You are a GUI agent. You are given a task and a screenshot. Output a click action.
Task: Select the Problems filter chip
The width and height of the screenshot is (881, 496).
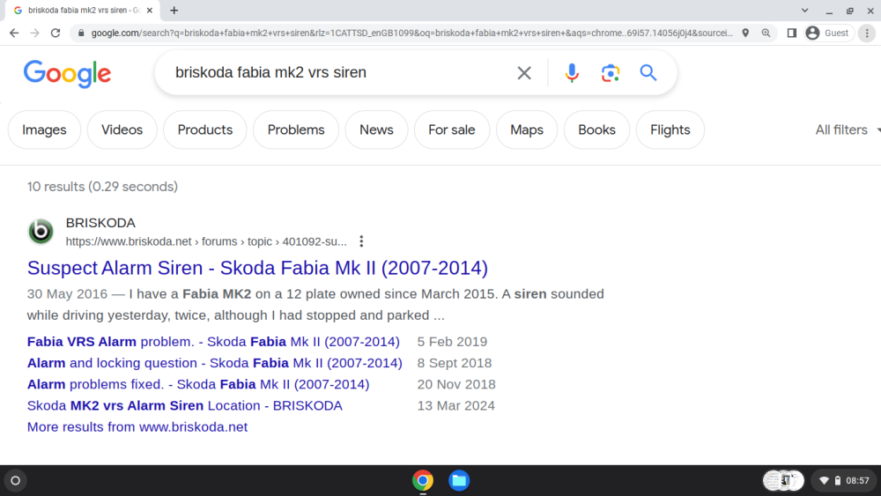tap(296, 130)
